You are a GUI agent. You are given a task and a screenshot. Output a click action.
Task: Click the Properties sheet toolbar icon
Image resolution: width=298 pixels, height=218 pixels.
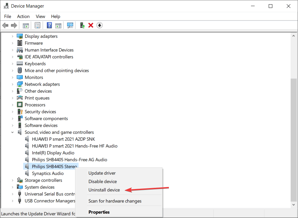tap(37, 25)
